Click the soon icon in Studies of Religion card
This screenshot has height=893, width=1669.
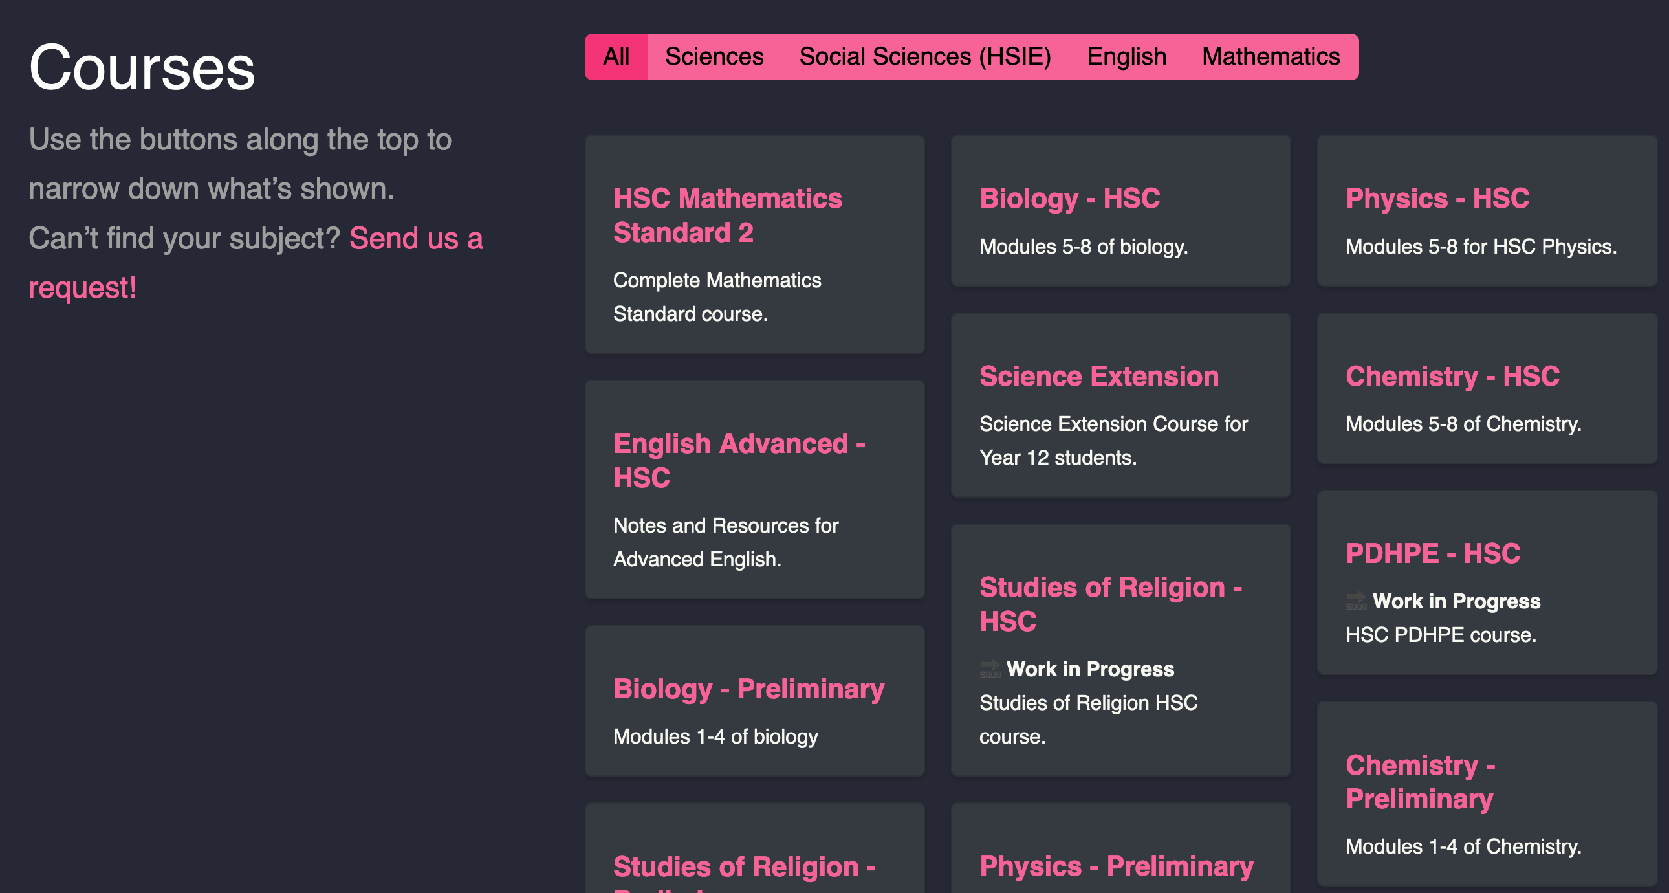(x=990, y=668)
